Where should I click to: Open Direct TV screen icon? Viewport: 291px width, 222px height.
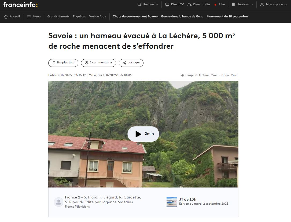(167, 5)
